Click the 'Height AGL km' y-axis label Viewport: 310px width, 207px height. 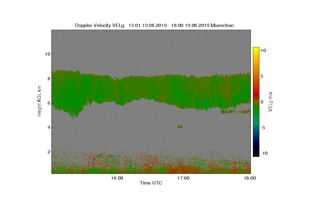[x=40, y=101]
